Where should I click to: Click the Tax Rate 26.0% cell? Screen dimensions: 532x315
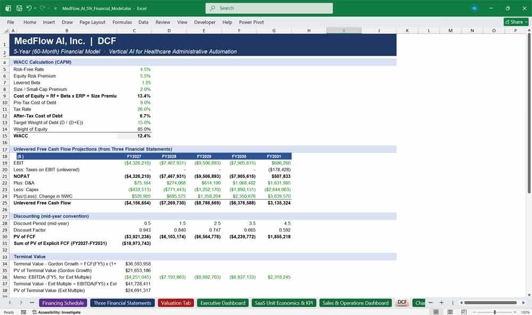135,109
